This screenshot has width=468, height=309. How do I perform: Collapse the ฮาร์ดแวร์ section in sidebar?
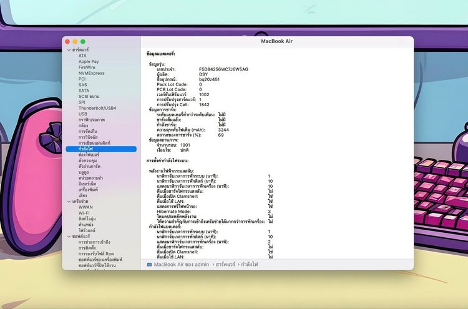click(x=68, y=49)
